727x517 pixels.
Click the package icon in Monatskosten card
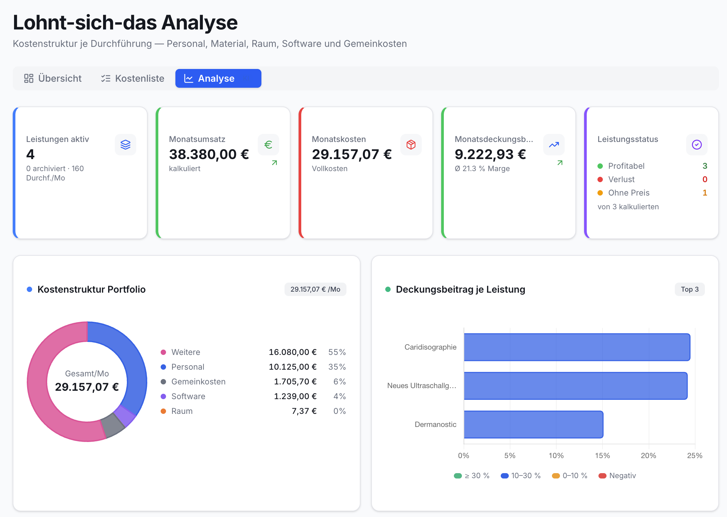pyautogui.click(x=411, y=145)
